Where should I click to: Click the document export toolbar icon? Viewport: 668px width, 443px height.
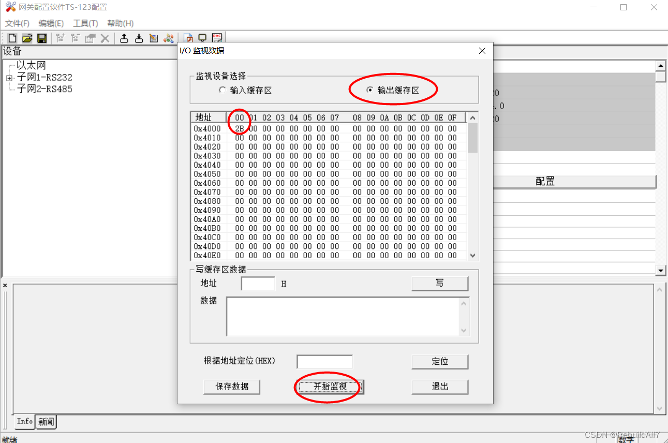[x=188, y=38]
